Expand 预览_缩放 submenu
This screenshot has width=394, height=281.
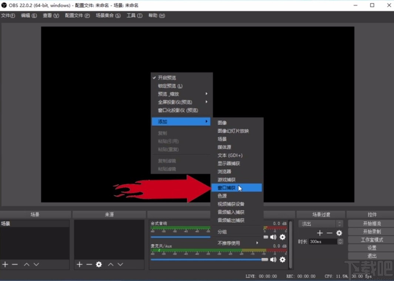[x=181, y=94]
